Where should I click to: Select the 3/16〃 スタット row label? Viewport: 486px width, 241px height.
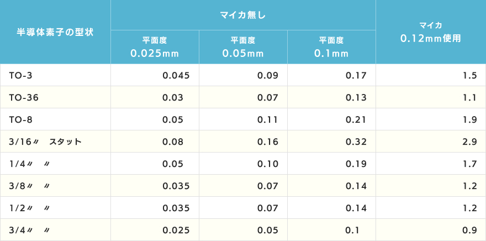click(x=45, y=142)
